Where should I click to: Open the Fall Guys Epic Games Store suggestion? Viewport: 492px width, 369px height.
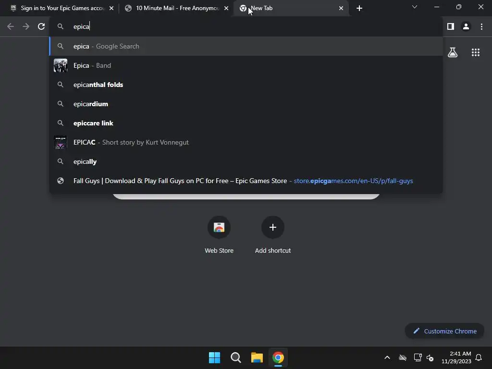[x=246, y=181]
